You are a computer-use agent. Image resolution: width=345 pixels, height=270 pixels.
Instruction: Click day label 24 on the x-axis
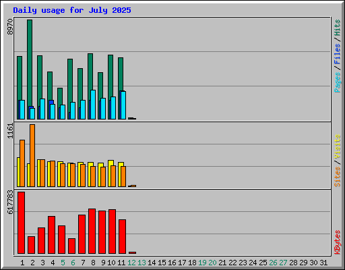pyautogui.click(x=253, y=263)
